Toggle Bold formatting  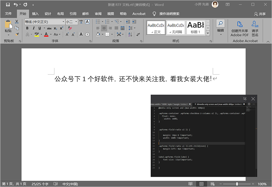click(27, 28)
